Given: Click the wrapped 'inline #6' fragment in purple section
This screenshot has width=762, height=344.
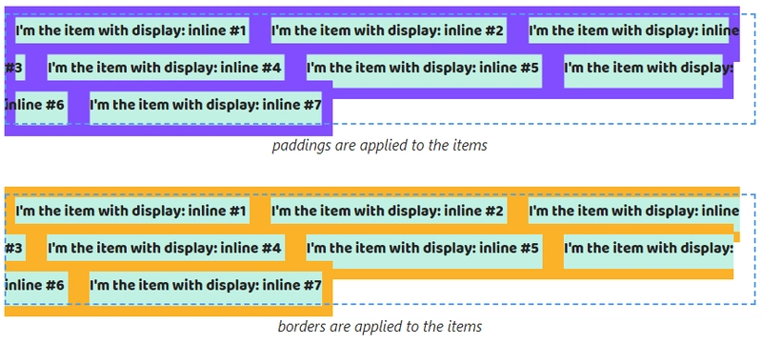Looking at the screenshot, I should tap(36, 105).
